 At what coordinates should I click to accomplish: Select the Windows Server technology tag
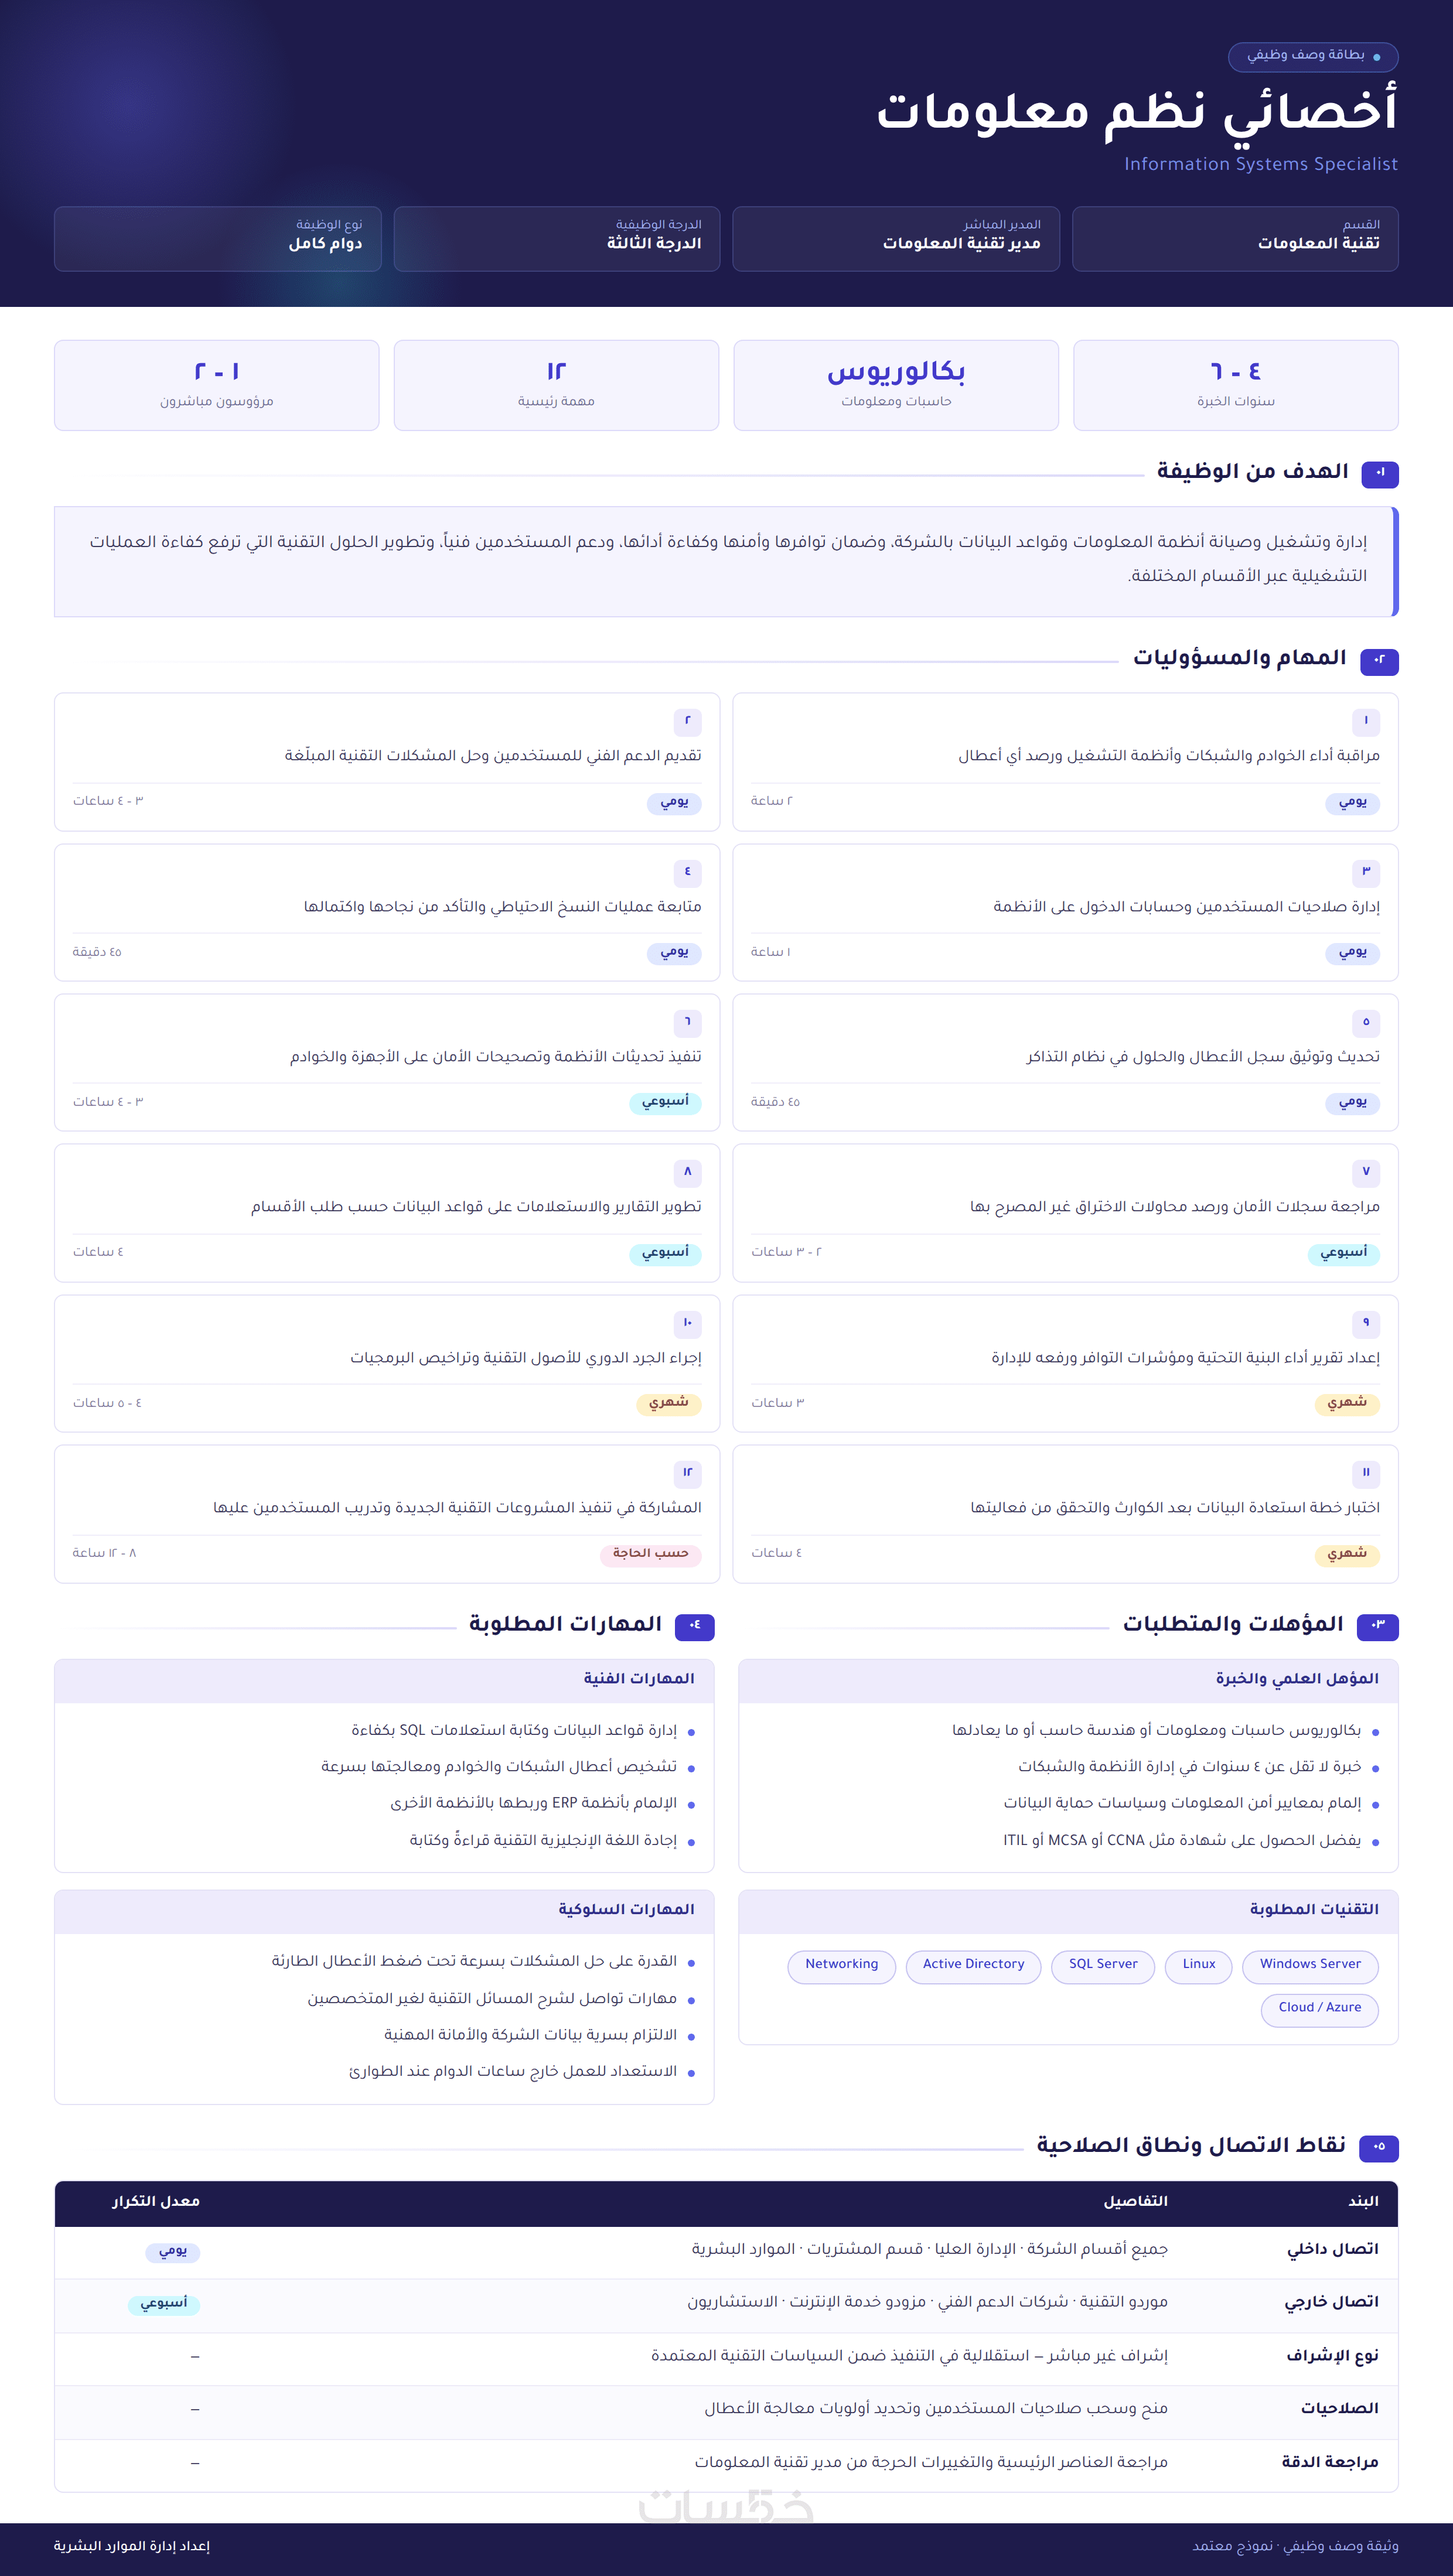tap(1309, 1965)
